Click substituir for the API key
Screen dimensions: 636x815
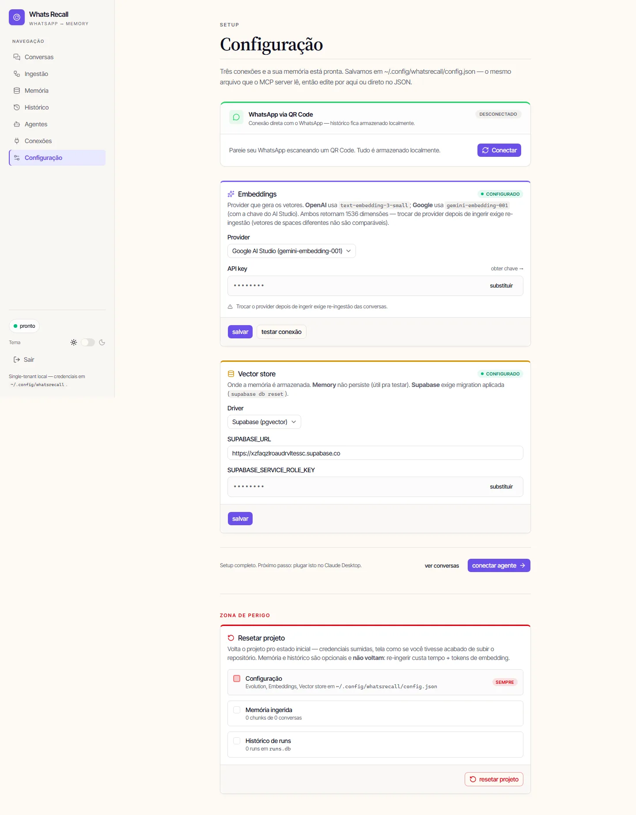[501, 286]
